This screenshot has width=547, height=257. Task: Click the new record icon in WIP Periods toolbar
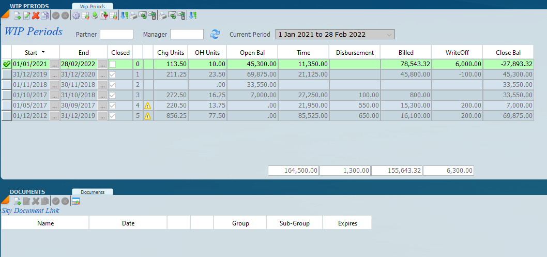(x=17, y=16)
